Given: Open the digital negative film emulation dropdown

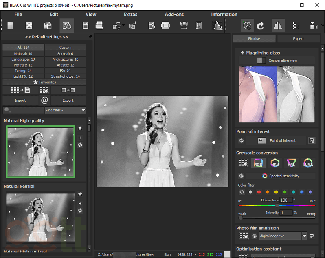Looking at the screenshot, I should tap(304, 236).
